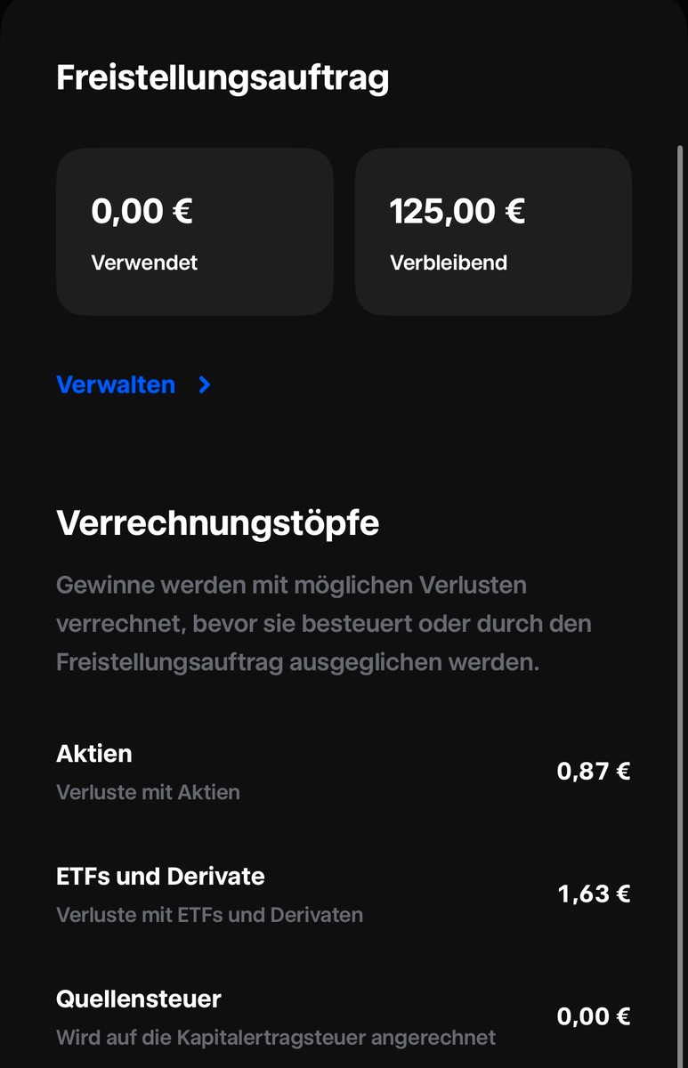The width and height of the screenshot is (688, 1068).
Task: Select the Aktien row title
Action: point(93,754)
